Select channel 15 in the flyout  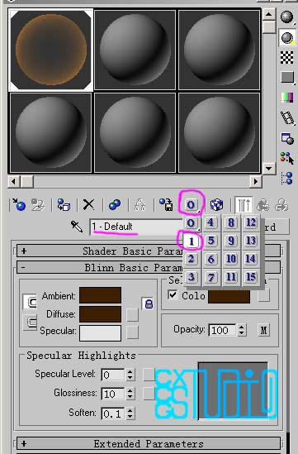pos(251,277)
